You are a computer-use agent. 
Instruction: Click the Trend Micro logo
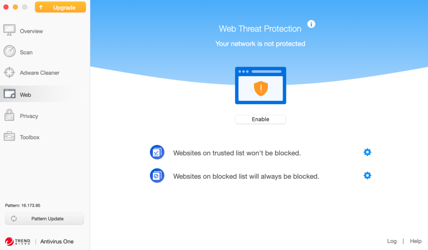pos(18,241)
